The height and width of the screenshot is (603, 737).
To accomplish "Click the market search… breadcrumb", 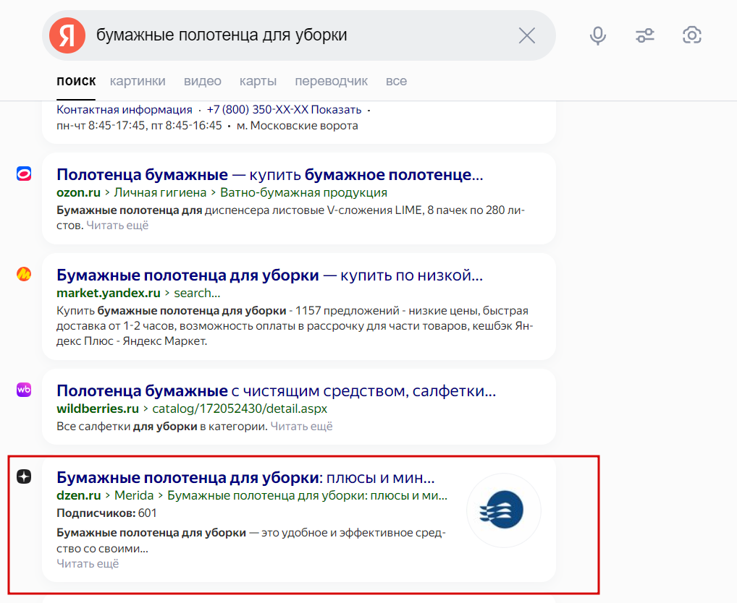I will (x=197, y=293).
